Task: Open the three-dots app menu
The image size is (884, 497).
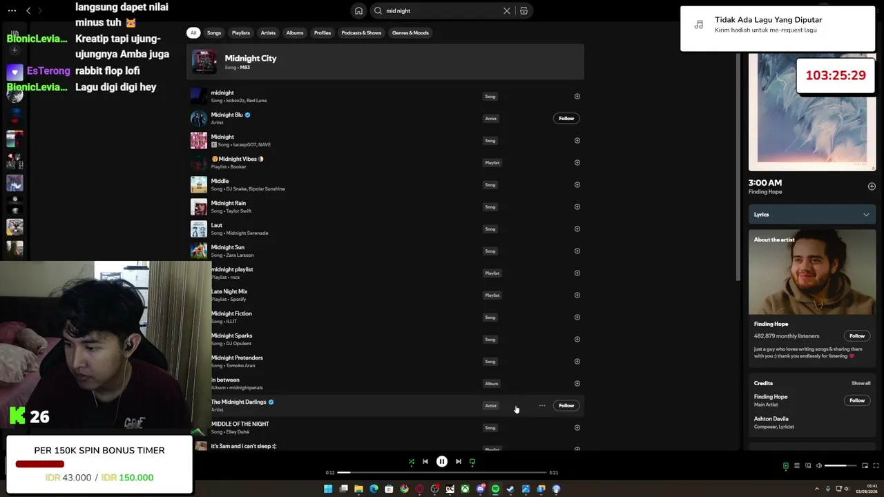Action: pyautogui.click(x=12, y=11)
